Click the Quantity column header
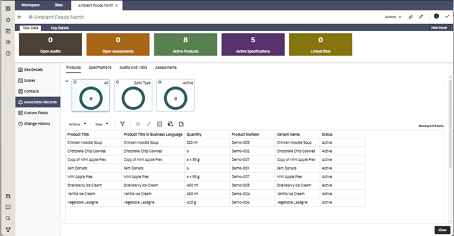 207,135
